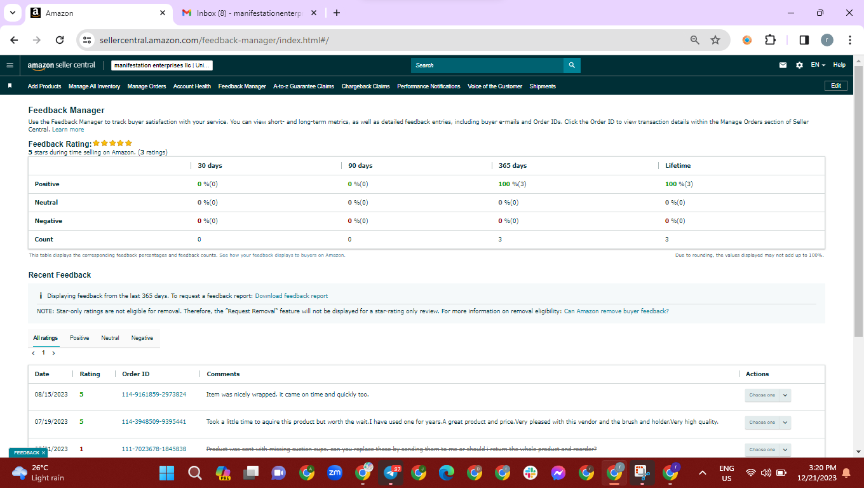Click Download feedback report link
The height and width of the screenshot is (488, 864).
292,296
